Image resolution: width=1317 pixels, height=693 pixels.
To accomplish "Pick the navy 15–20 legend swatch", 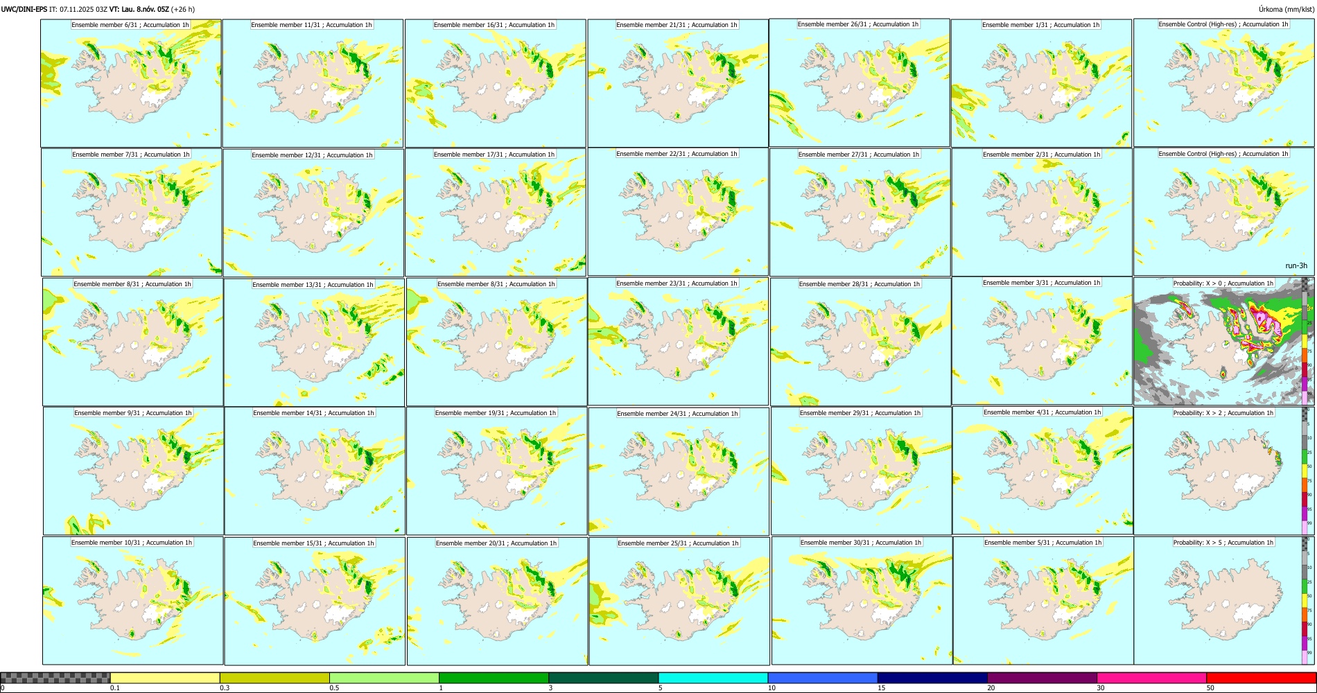I will click(932, 678).
